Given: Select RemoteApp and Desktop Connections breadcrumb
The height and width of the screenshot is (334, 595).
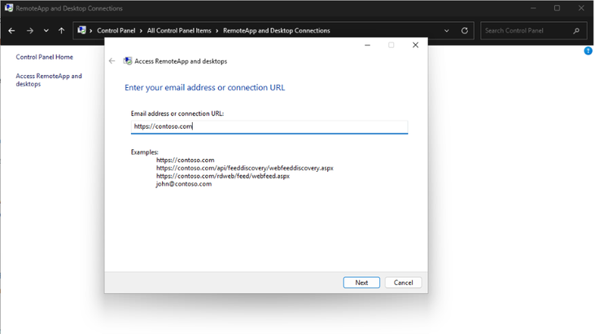Looking at the screenshot, I should 276,31.
